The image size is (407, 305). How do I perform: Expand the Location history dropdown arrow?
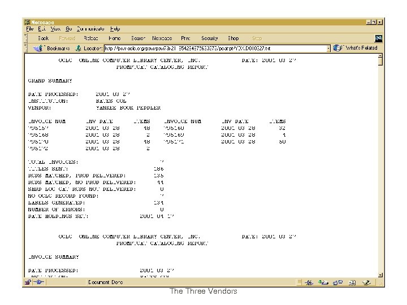[x=328, y=48]
